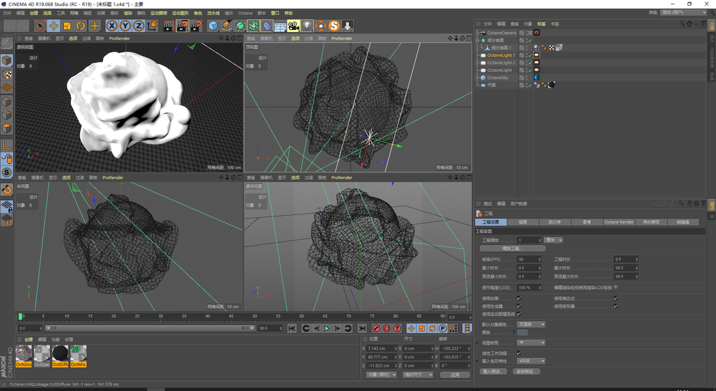Click the floor/environment grid icon
The height and width of the screenshot is (391, 716).
point(280,26)
